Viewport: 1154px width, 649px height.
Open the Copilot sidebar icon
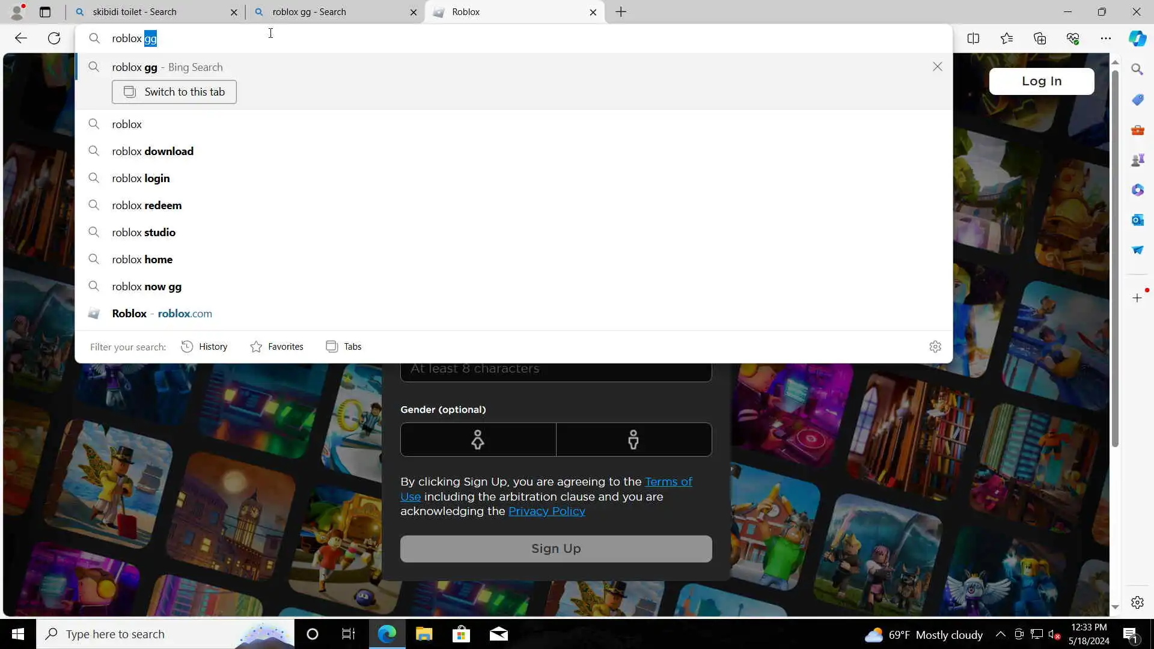1137,38
